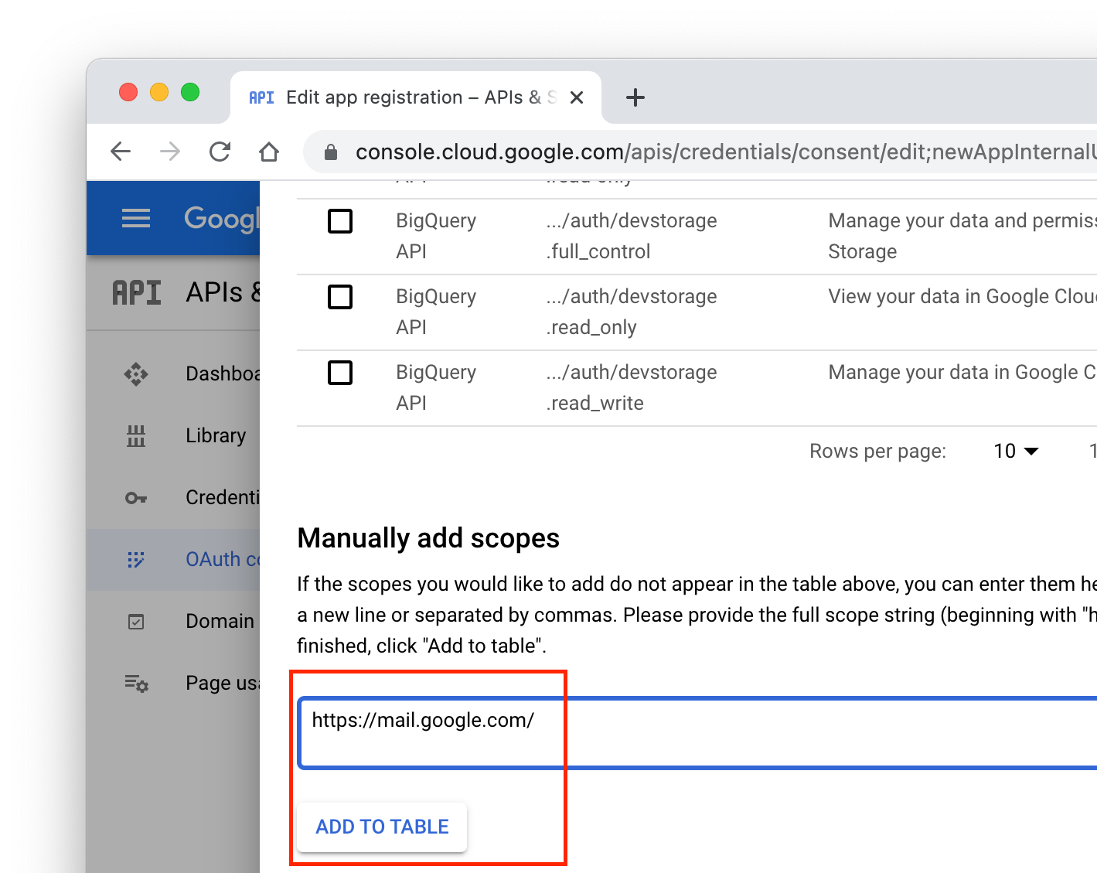Viewport: 1097px width, 873px height.
Task: Click the OAuth consent screen icon
Action: tap(136, 560)
